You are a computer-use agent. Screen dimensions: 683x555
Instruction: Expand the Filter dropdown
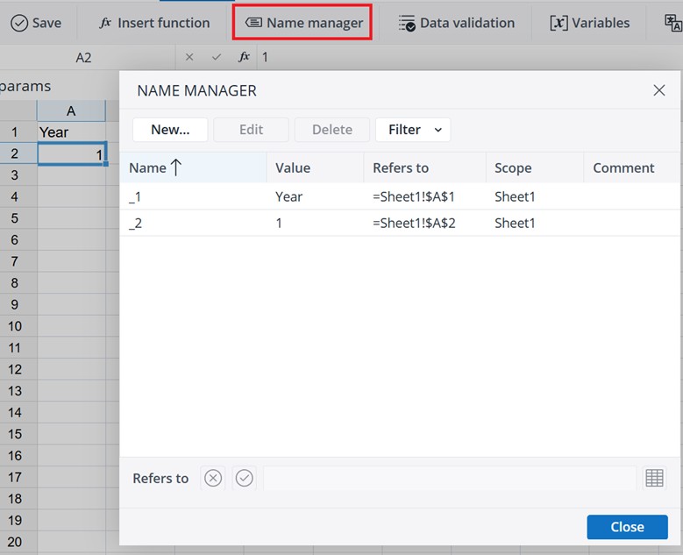413,130
